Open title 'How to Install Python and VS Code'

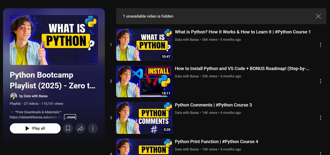point(242,69)
